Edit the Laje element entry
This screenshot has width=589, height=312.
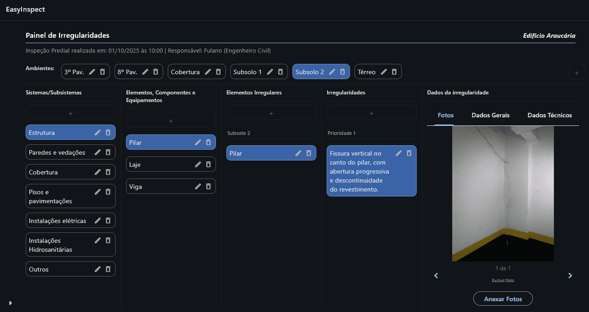(x=198, y=165)
